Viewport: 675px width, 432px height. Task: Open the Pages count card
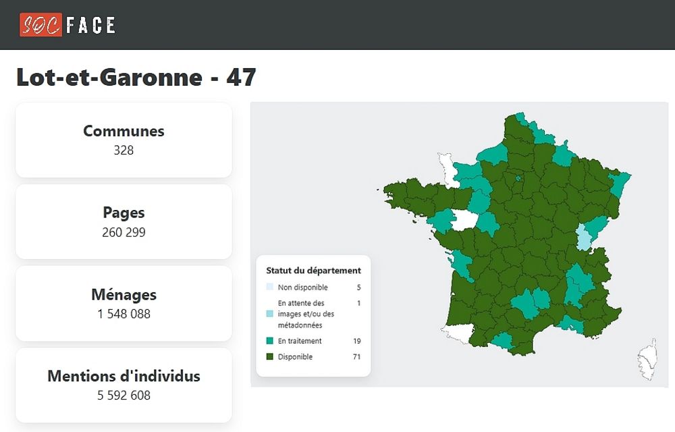click(124, 221)
